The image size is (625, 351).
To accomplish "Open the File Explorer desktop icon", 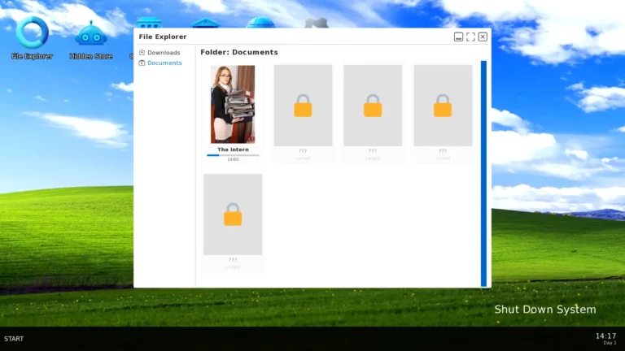I will pos(32,34).
